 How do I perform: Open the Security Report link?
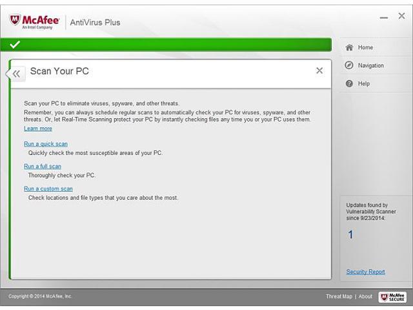click(x=365, y=272)
